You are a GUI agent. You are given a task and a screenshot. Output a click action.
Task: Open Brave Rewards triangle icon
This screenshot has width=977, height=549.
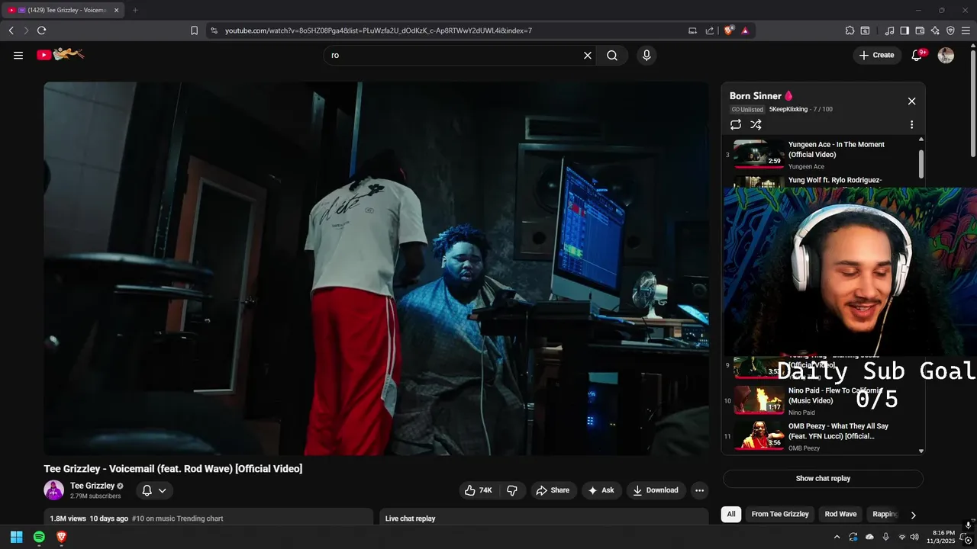click(745, 30)
